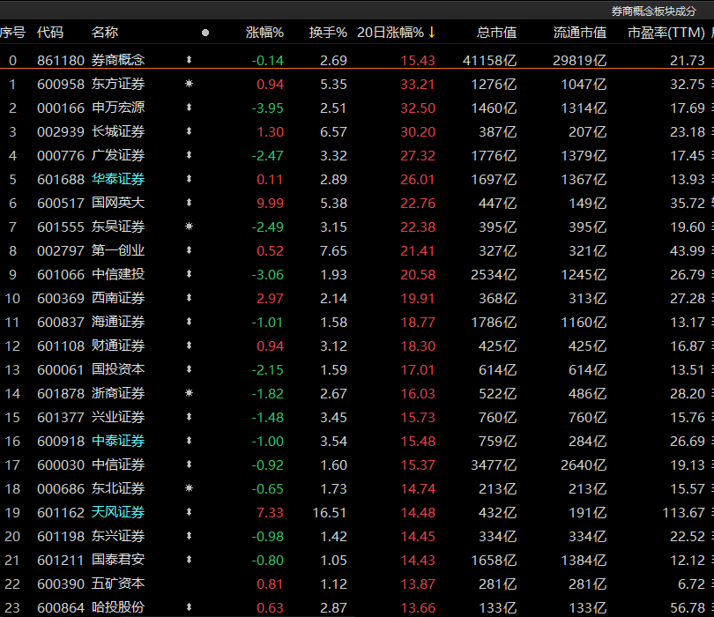Screen dimensions: 714x617
Task: Click the 16.51 turnover value
Action: (330, 512)
